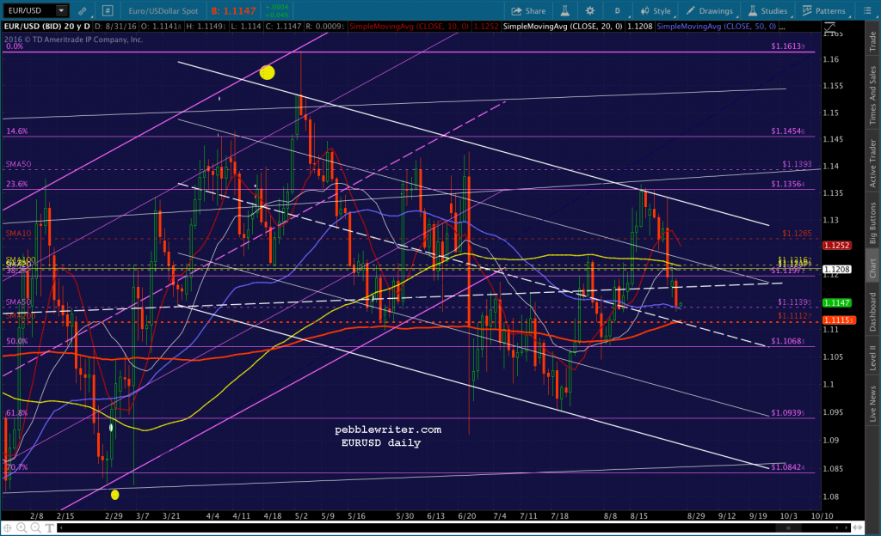This screenshot has width=881, height=536.
Task: Click the $1.0842 Fibonacci level label
Action: click(x=788, y=467)
